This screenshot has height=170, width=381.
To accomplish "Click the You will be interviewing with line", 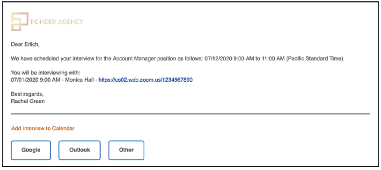I will pos(46,73).
